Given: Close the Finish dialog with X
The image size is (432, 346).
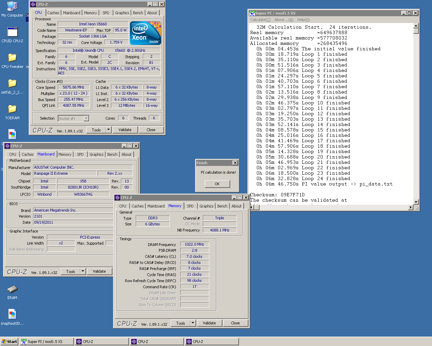Looking at the screenshot, I should point(235,163).
